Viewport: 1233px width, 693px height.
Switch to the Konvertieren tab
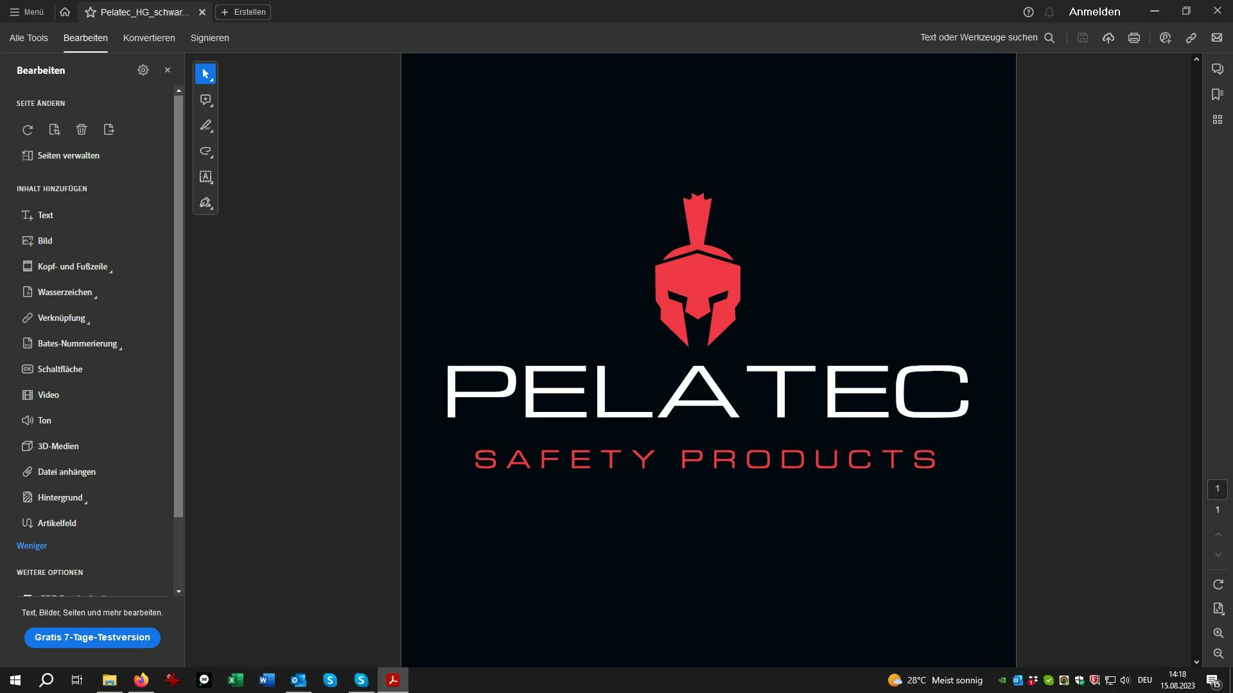[x=149, y=38]
